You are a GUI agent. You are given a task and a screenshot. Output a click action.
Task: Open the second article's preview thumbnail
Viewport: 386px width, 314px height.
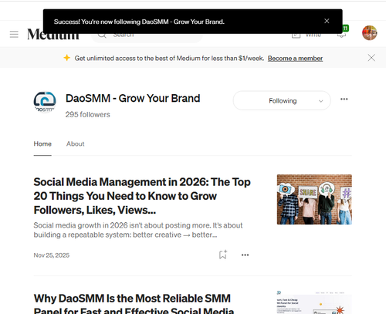tap(314, 302)
